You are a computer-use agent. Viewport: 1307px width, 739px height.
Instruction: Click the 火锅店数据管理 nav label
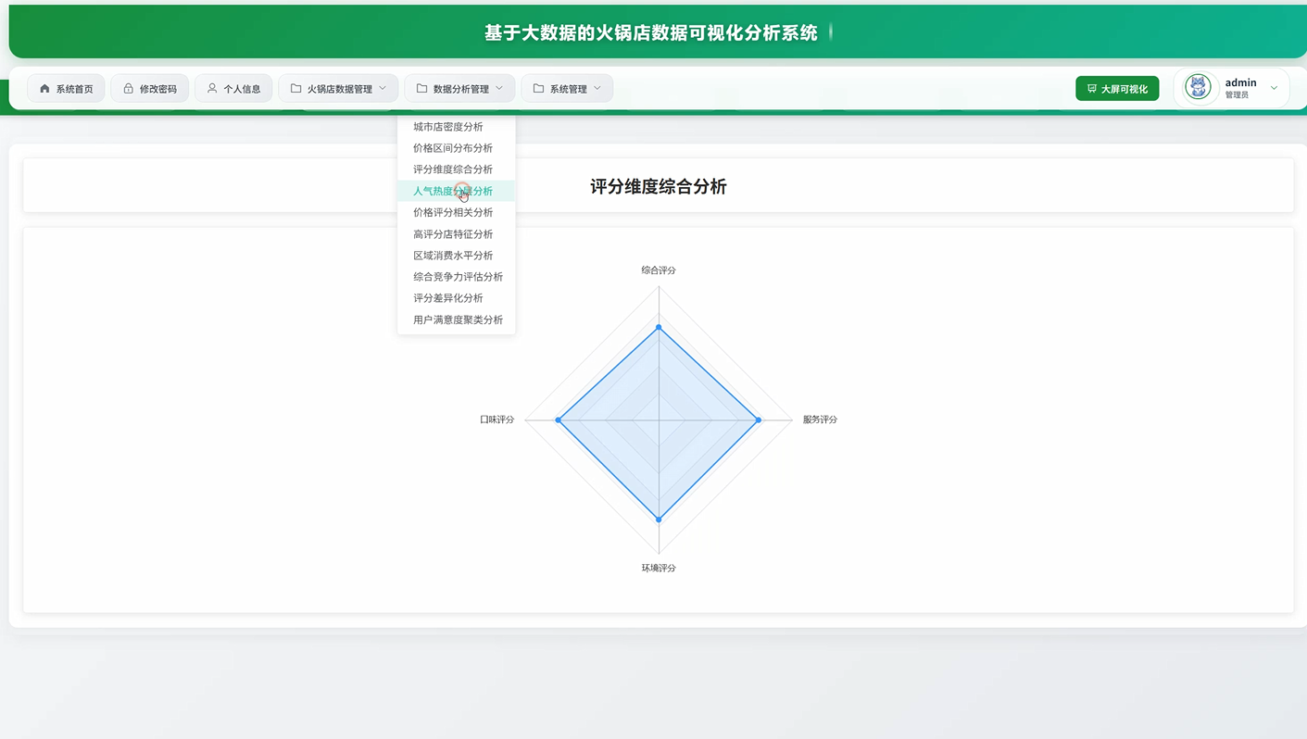(x=340, y=89)
